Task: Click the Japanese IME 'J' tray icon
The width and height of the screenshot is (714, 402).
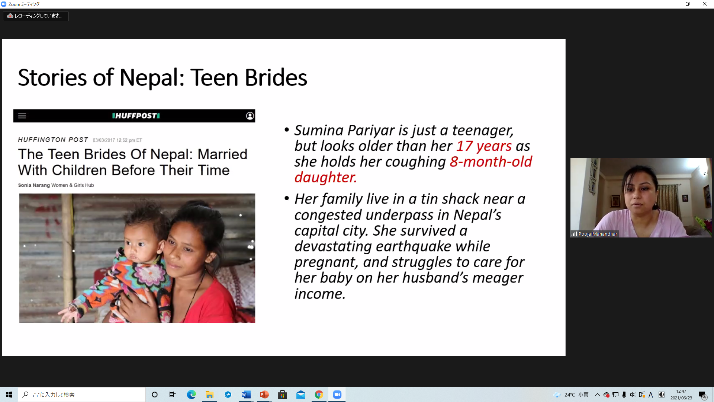Action: click(x=662, y=395)
